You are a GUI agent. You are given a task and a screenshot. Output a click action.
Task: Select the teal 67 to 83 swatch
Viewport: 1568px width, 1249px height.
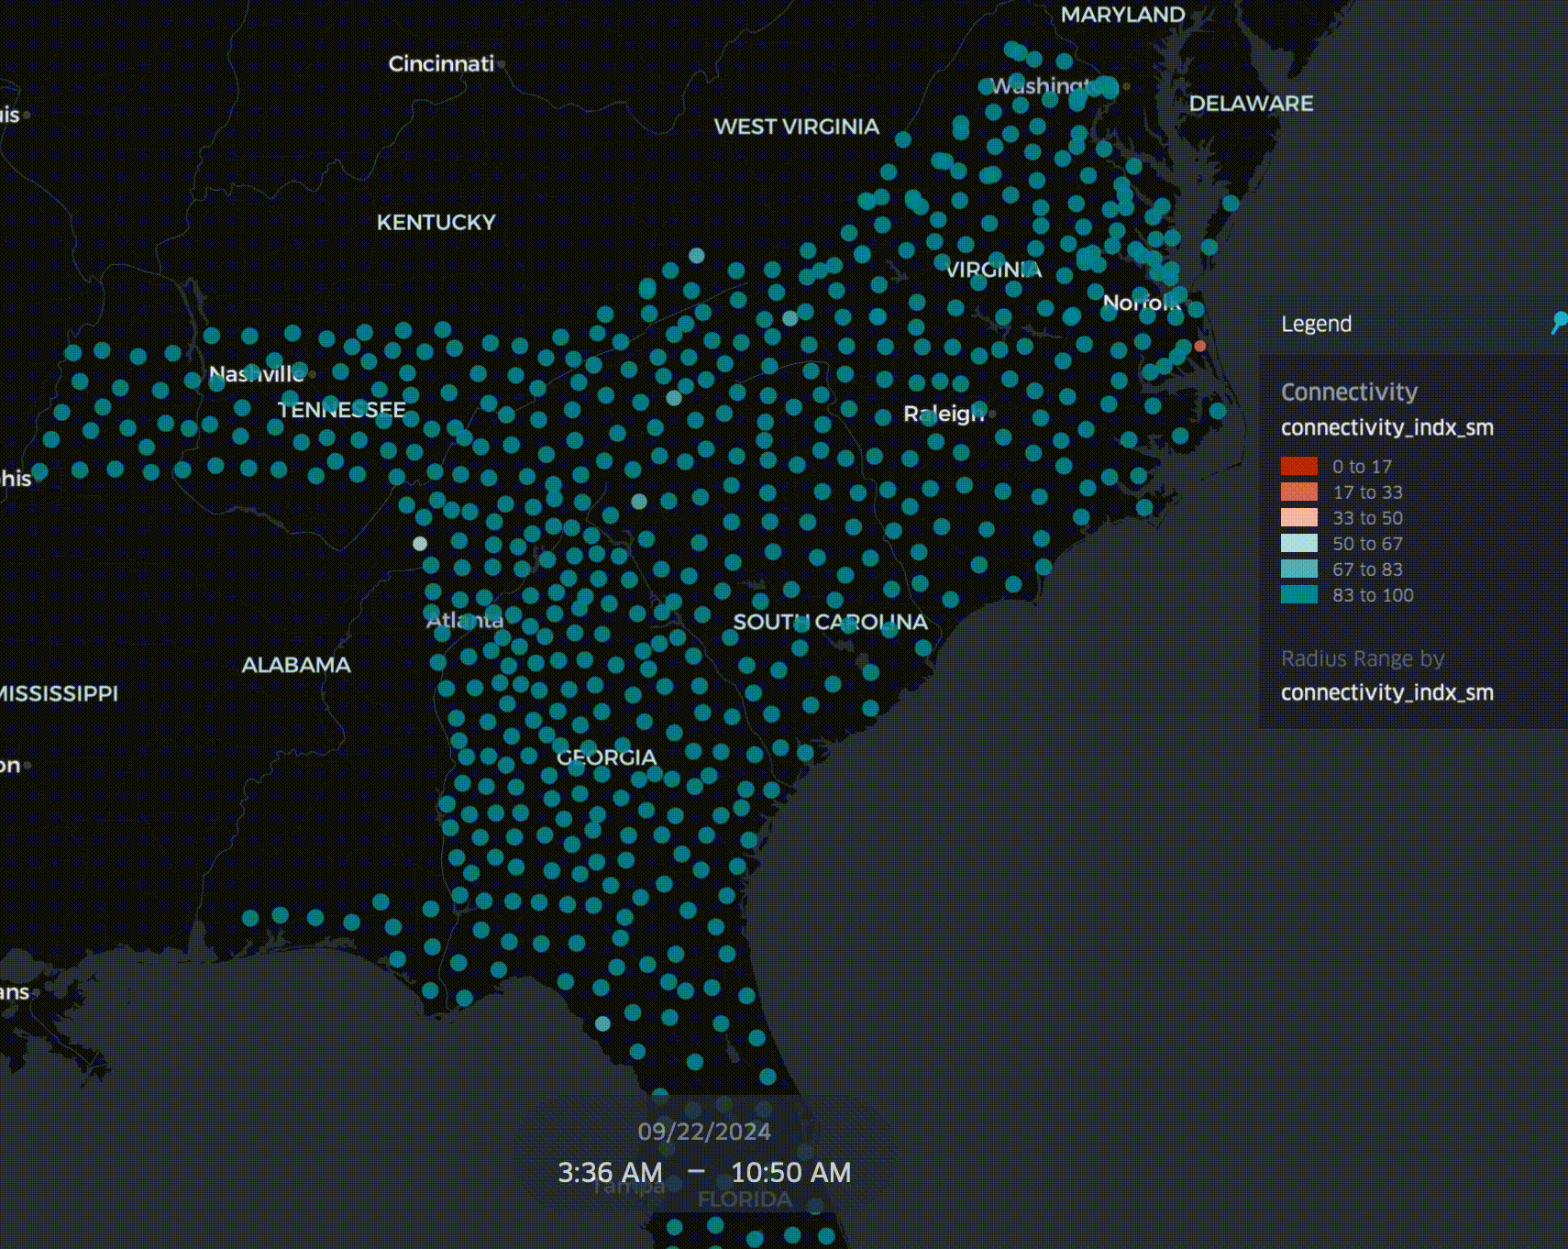point(1298,569)
